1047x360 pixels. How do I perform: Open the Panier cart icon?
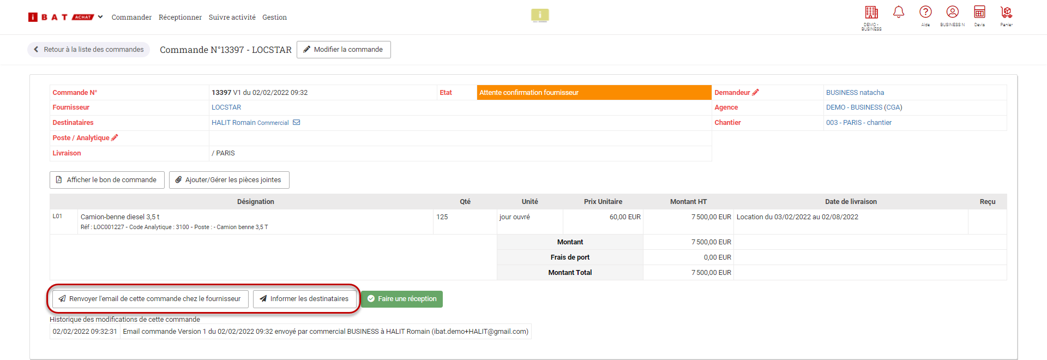(x=1006, y=12)
